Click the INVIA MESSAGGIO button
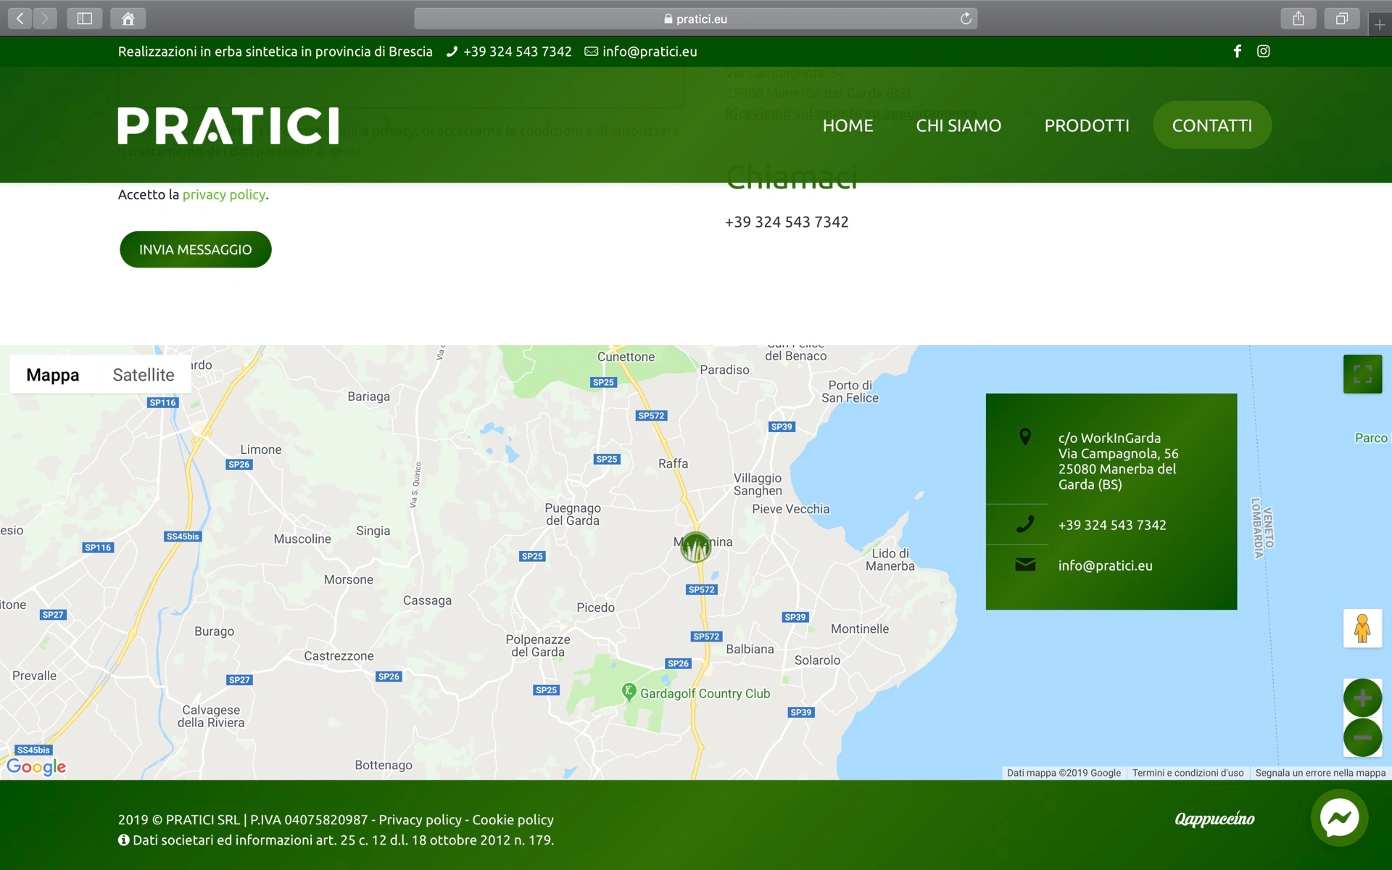Viewport: 1392px width, 870px height. pyautogui.click(x=196, y=249)
